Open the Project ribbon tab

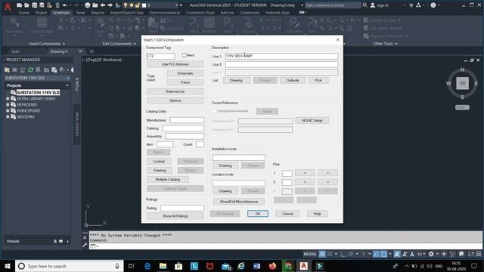[41, 13]
